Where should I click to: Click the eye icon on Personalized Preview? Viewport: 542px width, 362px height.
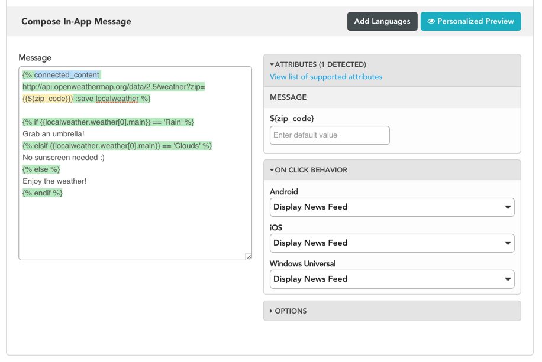431,21
